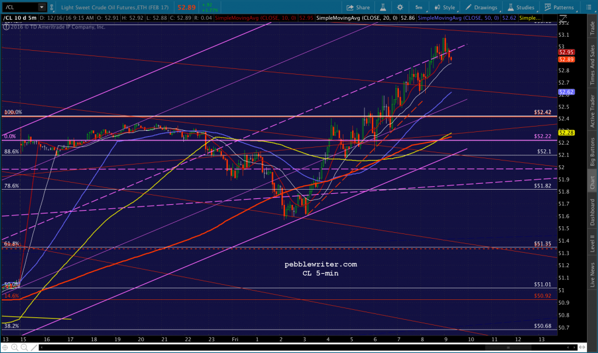Click SimpleMovingAvg (CLOSE, 10, 0) label
The image size is (598, 353).
click(256, 18)
